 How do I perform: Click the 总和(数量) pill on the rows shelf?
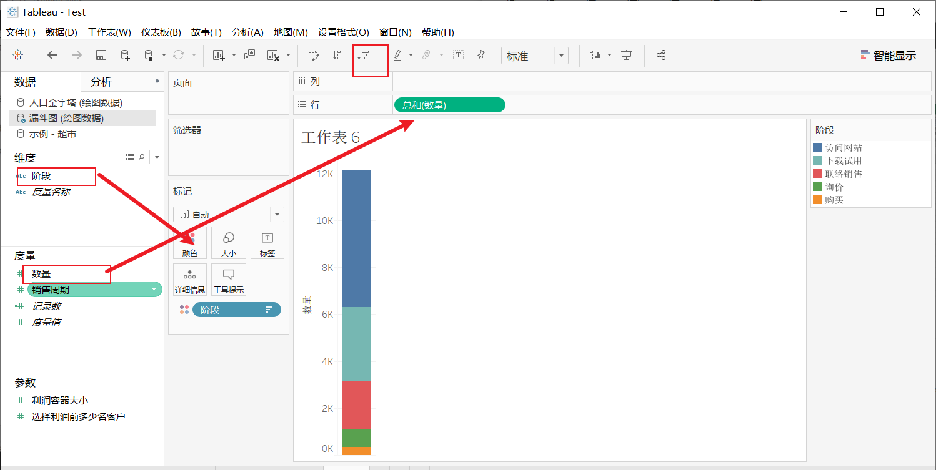point(449,105)
